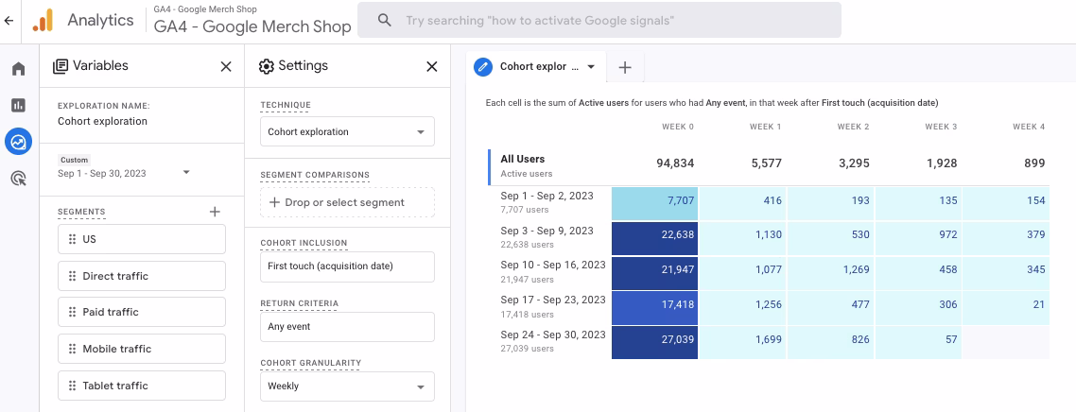This screenshot has height=412, width=1076.
Task: Grab the Direct traffic drag handle
Action: [72, 276]
